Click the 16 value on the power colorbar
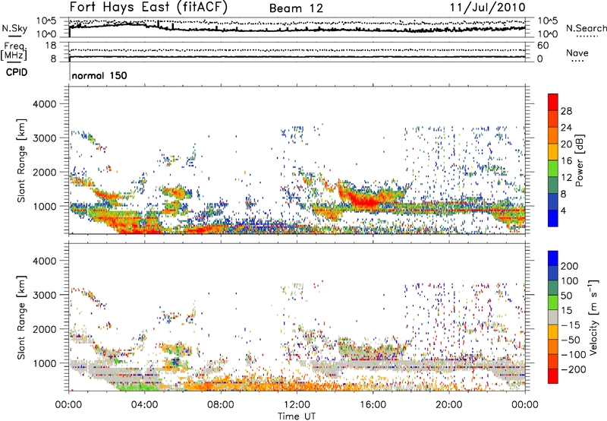 click(566, 161)
